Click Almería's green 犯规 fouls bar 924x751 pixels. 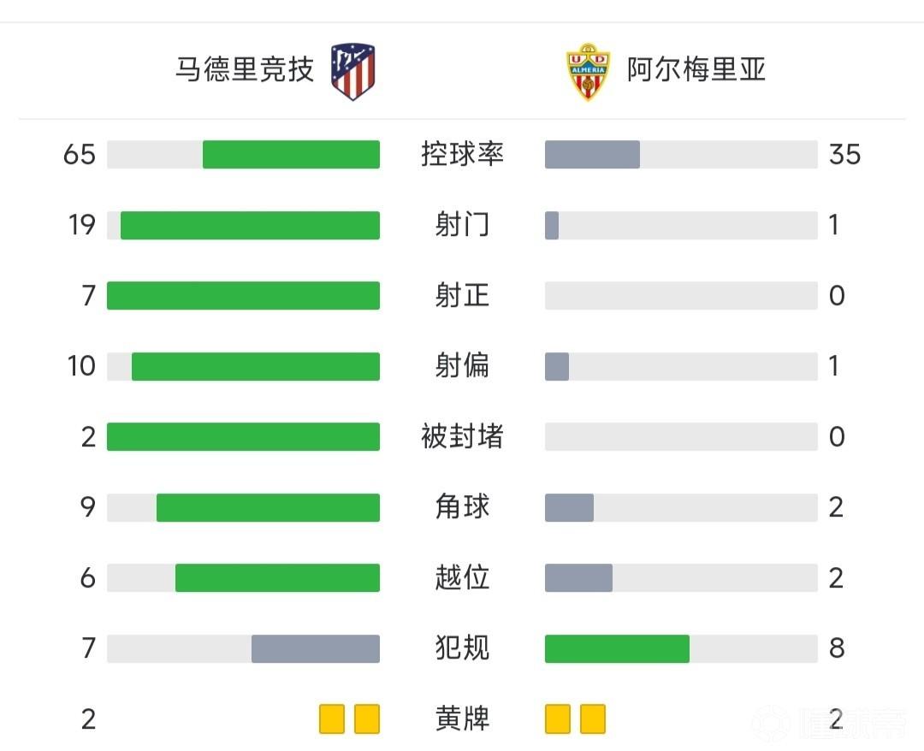(x=617, y=648)
